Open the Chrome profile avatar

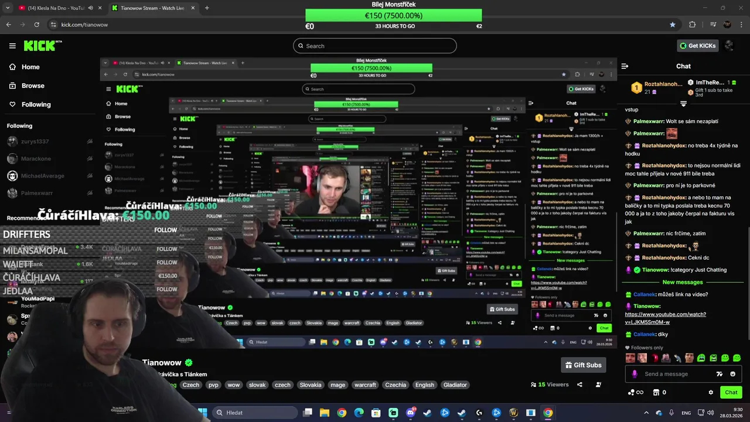pos(727,25)
